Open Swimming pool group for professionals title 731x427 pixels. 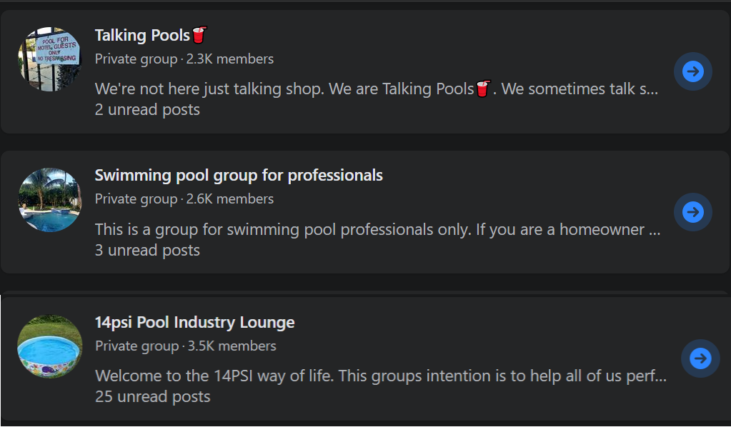click(x=239, y=176)
